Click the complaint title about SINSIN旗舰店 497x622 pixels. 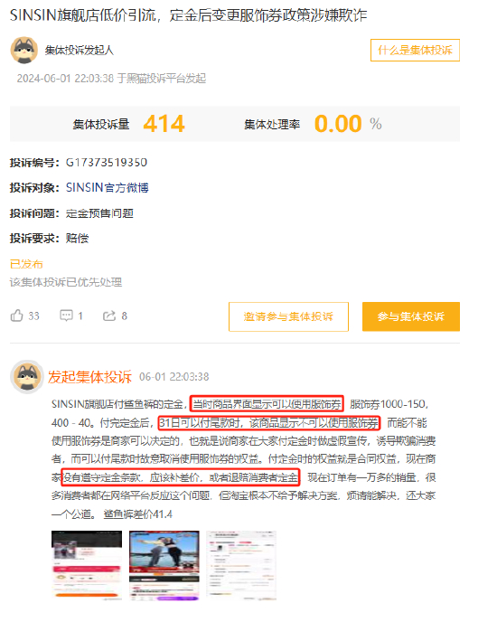pos(188,15)
